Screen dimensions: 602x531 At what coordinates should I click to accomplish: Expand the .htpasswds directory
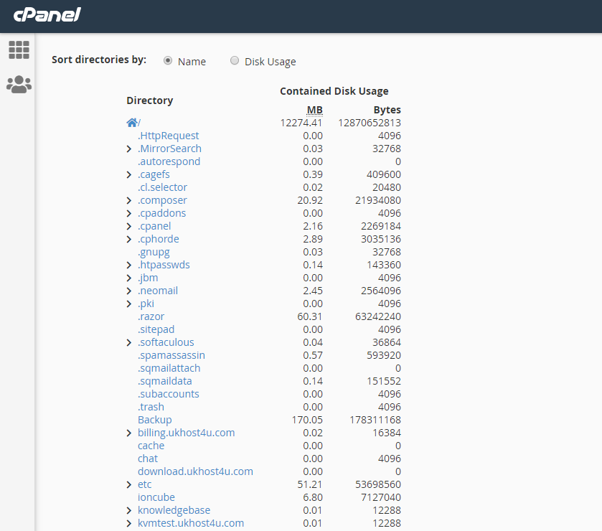click(129, 265)
